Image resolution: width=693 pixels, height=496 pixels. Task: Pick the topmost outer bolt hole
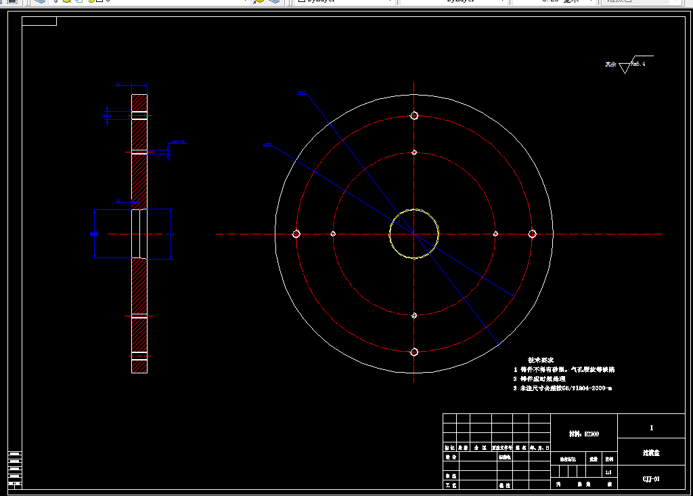[414, 115]
